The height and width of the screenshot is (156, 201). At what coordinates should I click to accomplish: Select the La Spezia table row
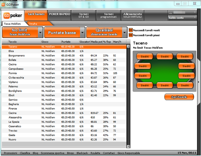64,122
